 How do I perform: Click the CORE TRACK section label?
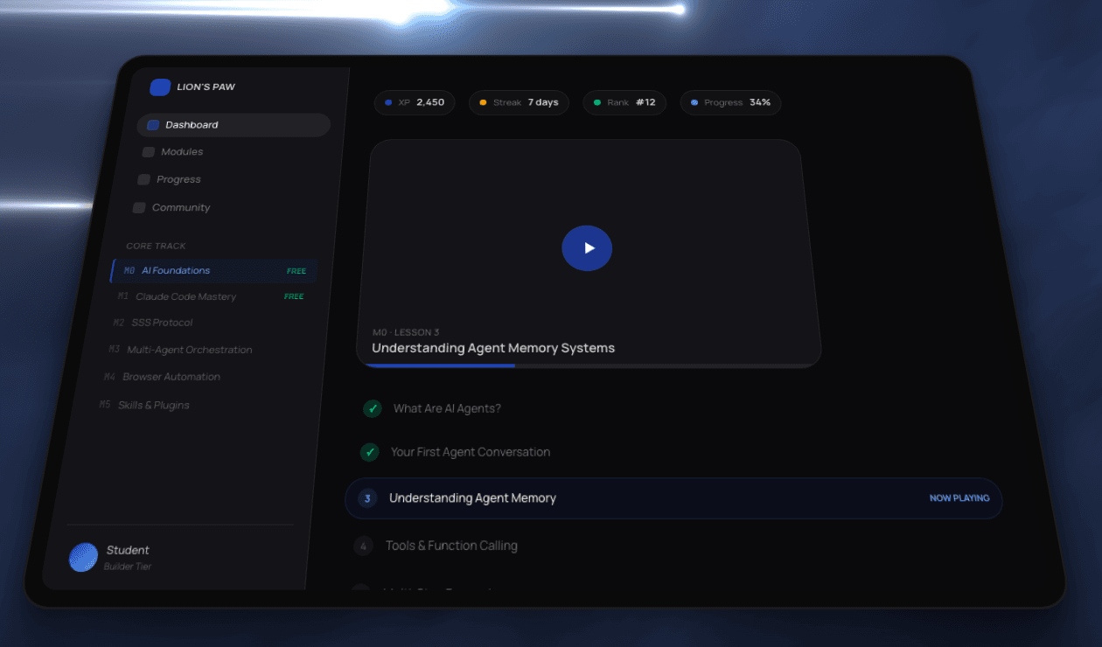[156, 246]
